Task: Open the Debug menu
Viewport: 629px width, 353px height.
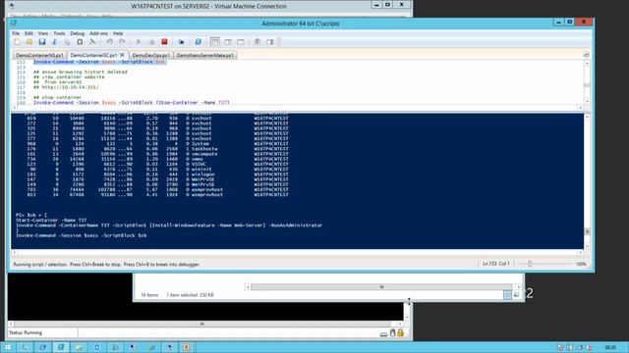Action: tap(77, 33)
